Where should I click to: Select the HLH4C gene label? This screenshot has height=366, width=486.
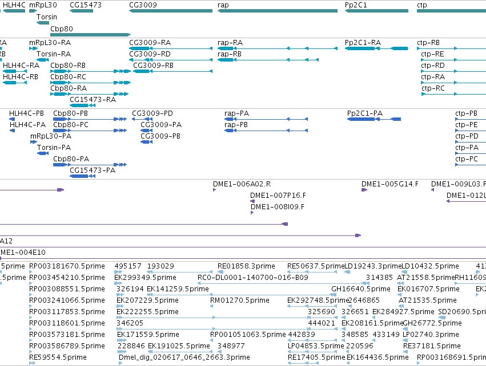(14, 5)
